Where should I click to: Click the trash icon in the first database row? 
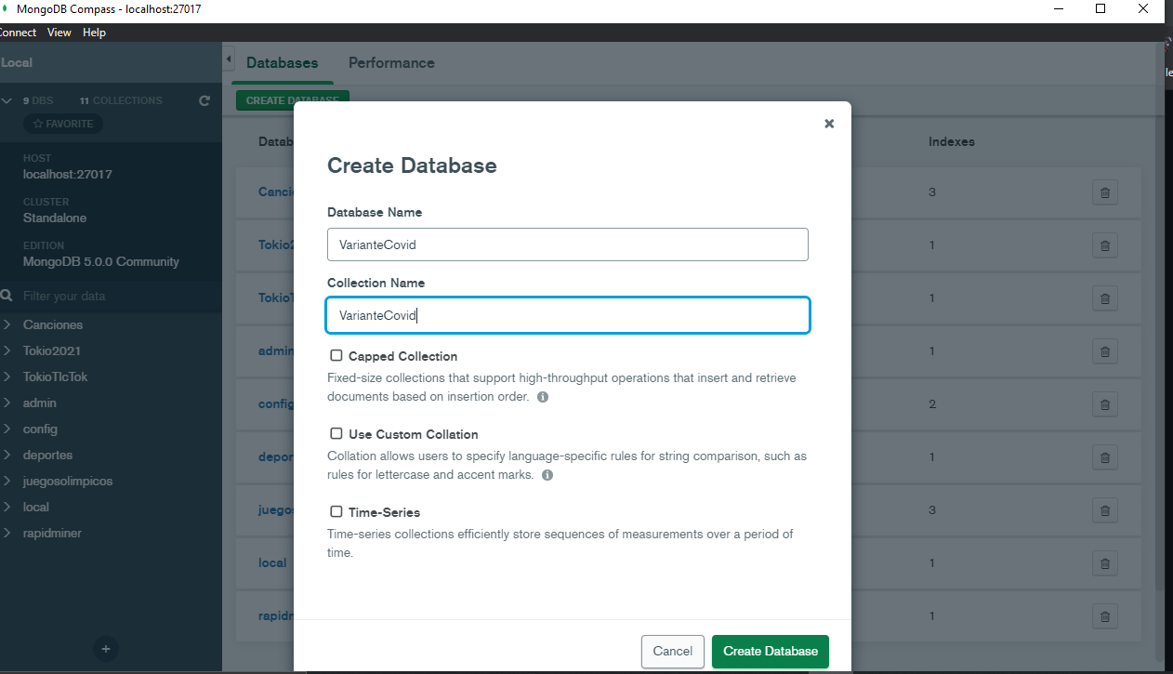pos(1104,192)
